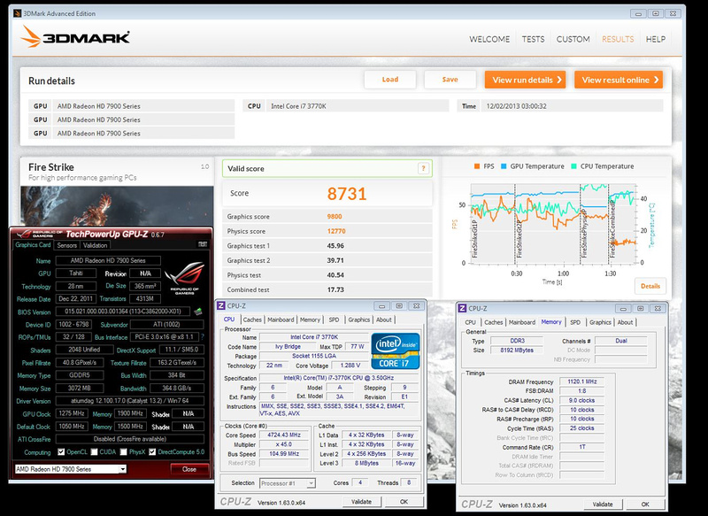This screenshot has width=708, height=516.
Task: Click the GPU-Z BIOS save chip icon
Action: click(x=197, y=312)
